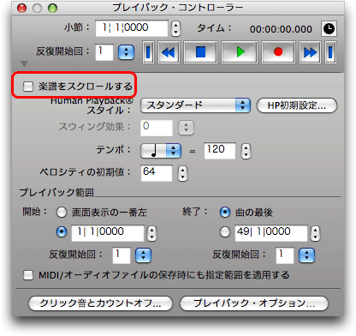Click the rewind to beginning button

pos(148,52)
